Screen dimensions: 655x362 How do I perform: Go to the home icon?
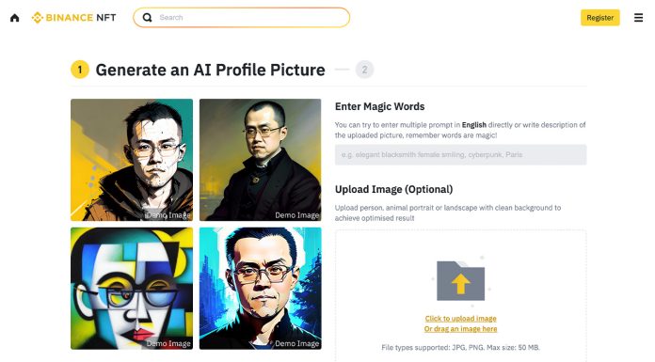coord(15,18)
